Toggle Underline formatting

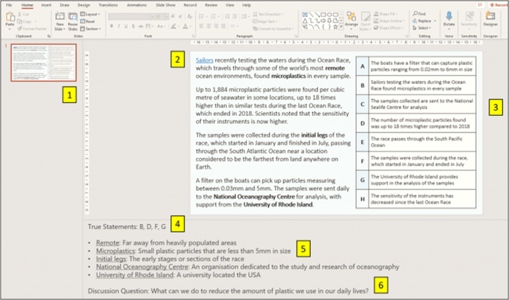click(126, 26)
